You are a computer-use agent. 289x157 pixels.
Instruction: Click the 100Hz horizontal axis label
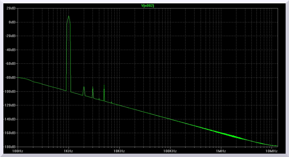17,151
